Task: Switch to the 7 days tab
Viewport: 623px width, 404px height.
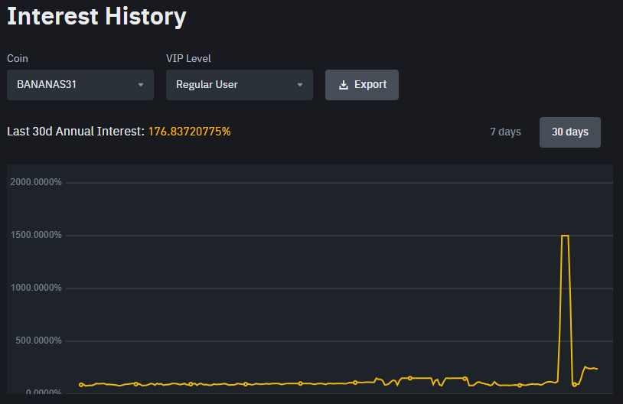Action: click(505, 132)
